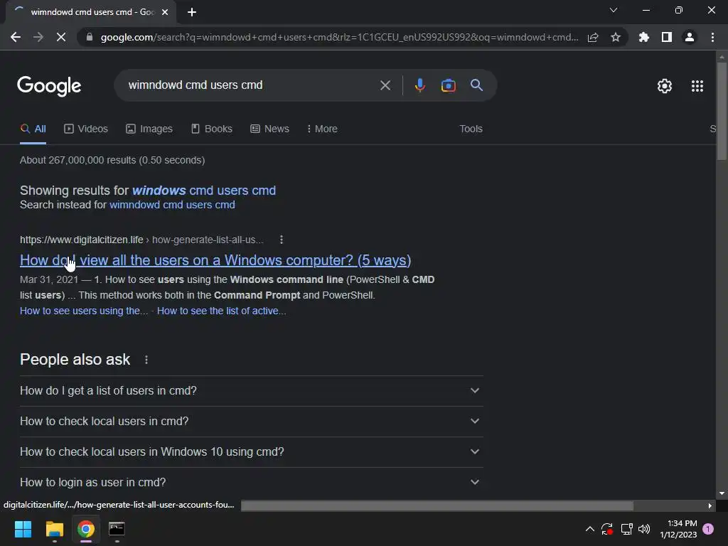
Task: Search instead for wimndowd cmd users cmd
Action: pyautogui.click(x=172, y=205)
